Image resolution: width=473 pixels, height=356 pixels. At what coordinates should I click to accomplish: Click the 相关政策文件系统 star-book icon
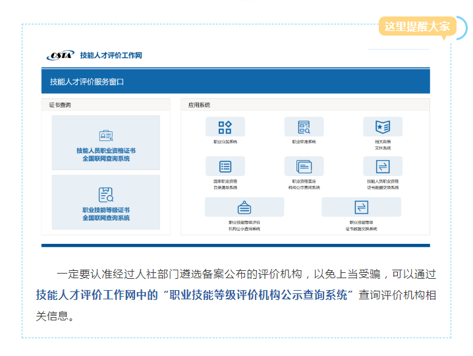click(x=382, y=127)
